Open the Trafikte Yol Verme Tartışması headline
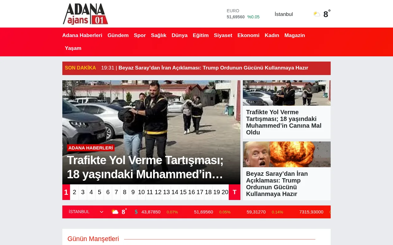 [x=283, y=122]
